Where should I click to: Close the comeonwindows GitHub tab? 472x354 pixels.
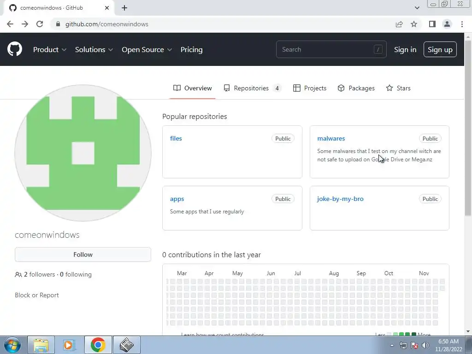pyautogui.click(x=106, y=8)
